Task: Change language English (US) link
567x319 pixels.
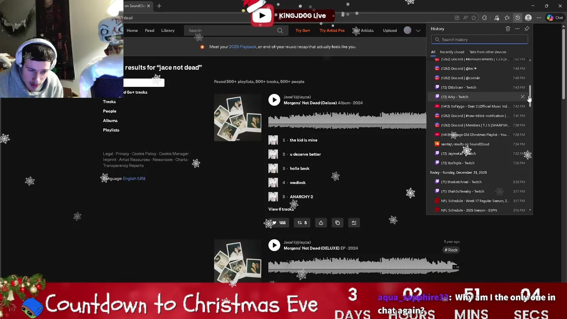Action: point(134,179)
